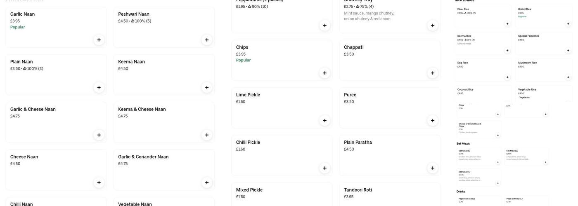Add Chilli Pickle using the plus button

coord(325,168)
